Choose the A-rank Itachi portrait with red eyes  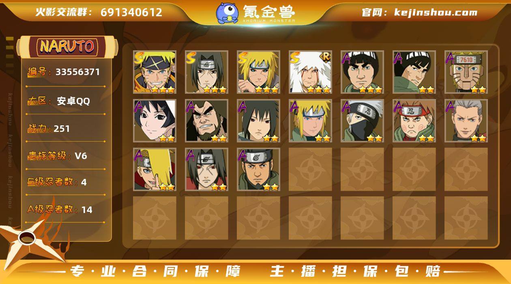206,170
